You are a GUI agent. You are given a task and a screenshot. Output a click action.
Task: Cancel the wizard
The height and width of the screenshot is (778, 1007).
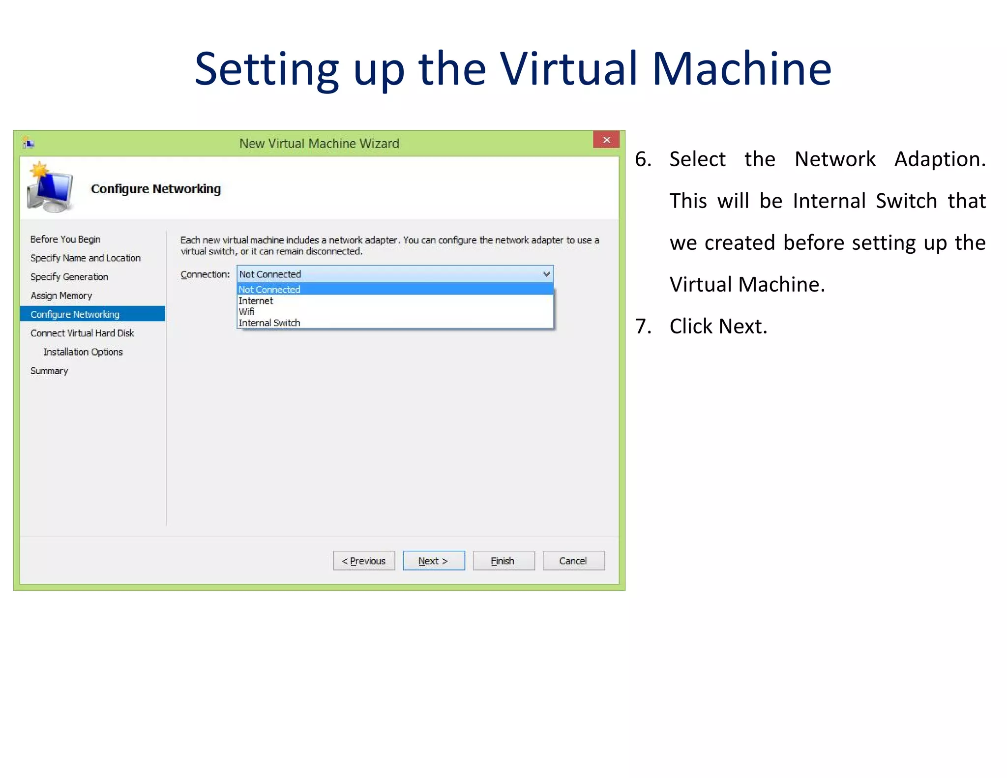click(573, 561)
